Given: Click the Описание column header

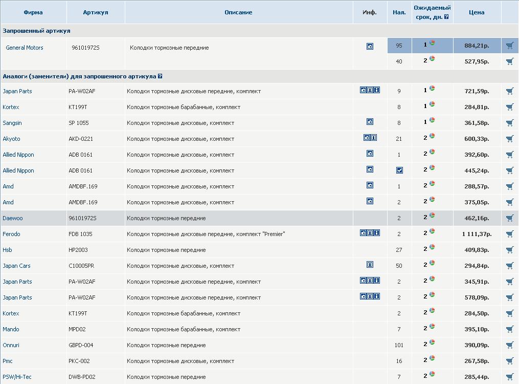Looking at the screenshot, I should pyautogui.click(x=238, y=12).
